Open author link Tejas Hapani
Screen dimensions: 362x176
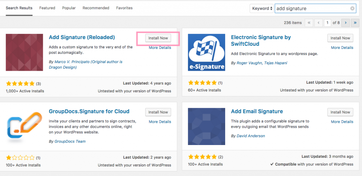(x=275, y=63)
